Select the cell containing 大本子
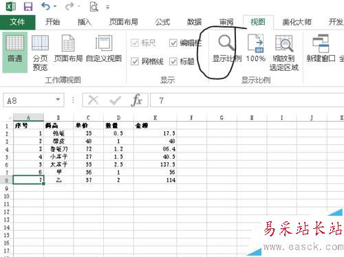The image size is (344, 257). click(x=58, y=164)
